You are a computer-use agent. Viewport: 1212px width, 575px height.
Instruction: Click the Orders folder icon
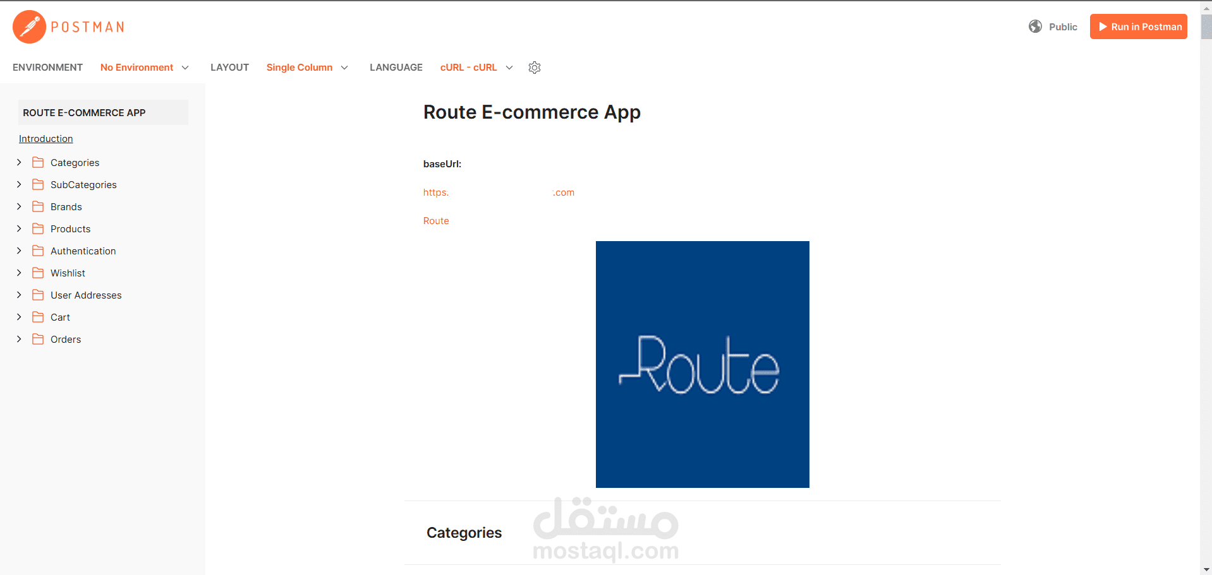click(38, 339)
